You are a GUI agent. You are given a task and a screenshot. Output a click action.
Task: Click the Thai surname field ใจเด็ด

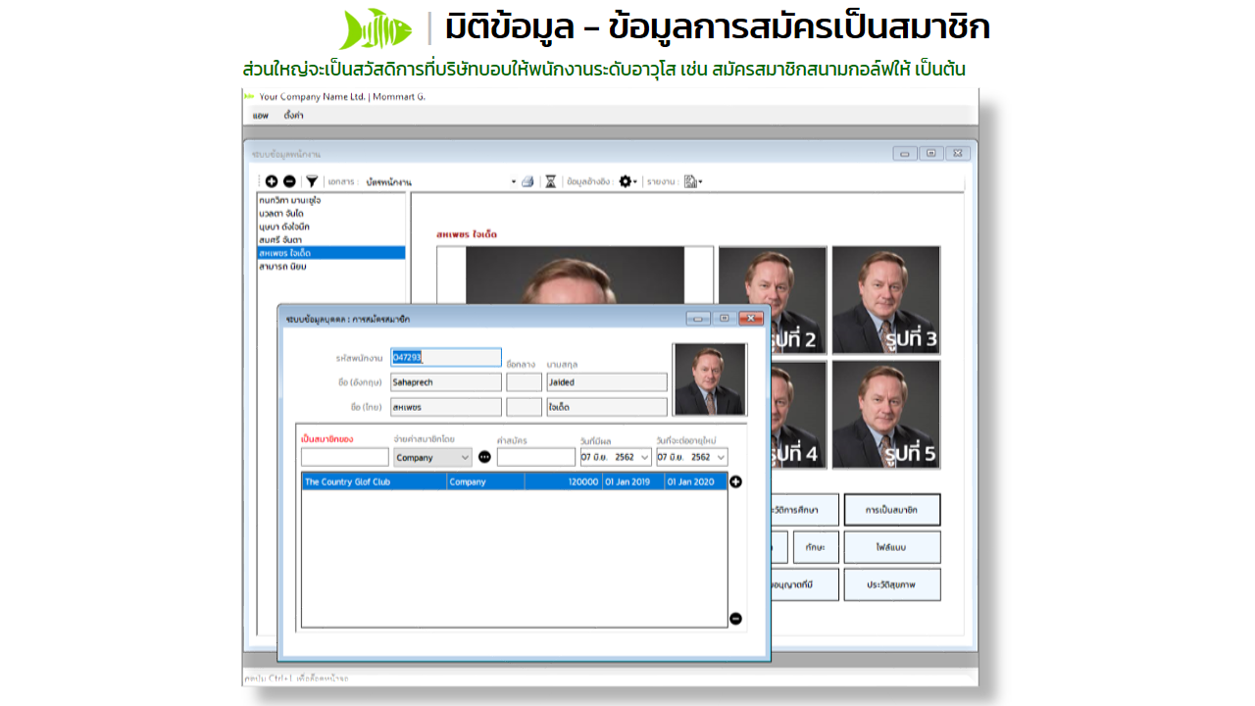pos(607,407)
